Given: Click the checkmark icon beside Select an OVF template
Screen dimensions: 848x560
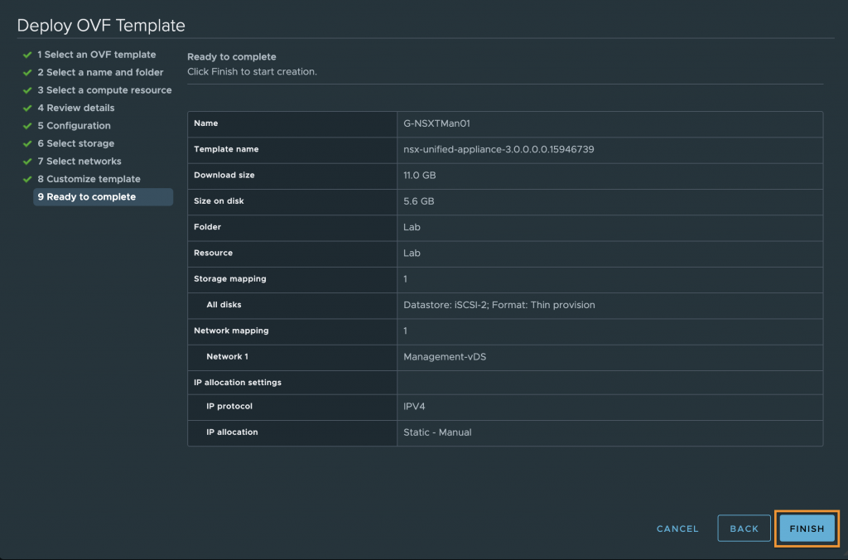Looking at the screenshot, I should pos(27,55).
